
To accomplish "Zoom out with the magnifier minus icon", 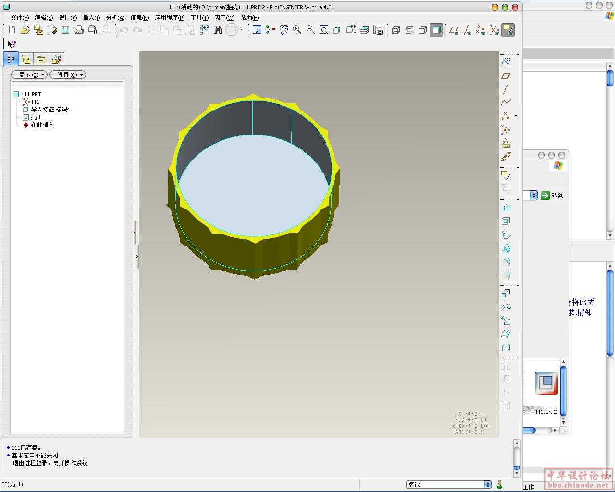I will (311, 30).
